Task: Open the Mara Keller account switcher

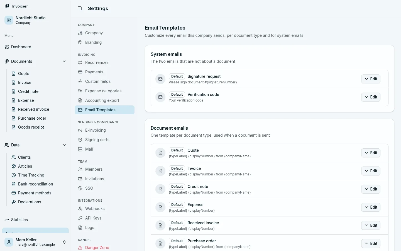Action: 35,242
